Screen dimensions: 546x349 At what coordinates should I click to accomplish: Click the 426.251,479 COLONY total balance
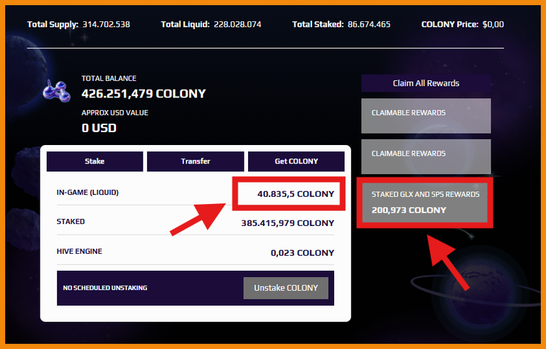[x=144, y=94]
